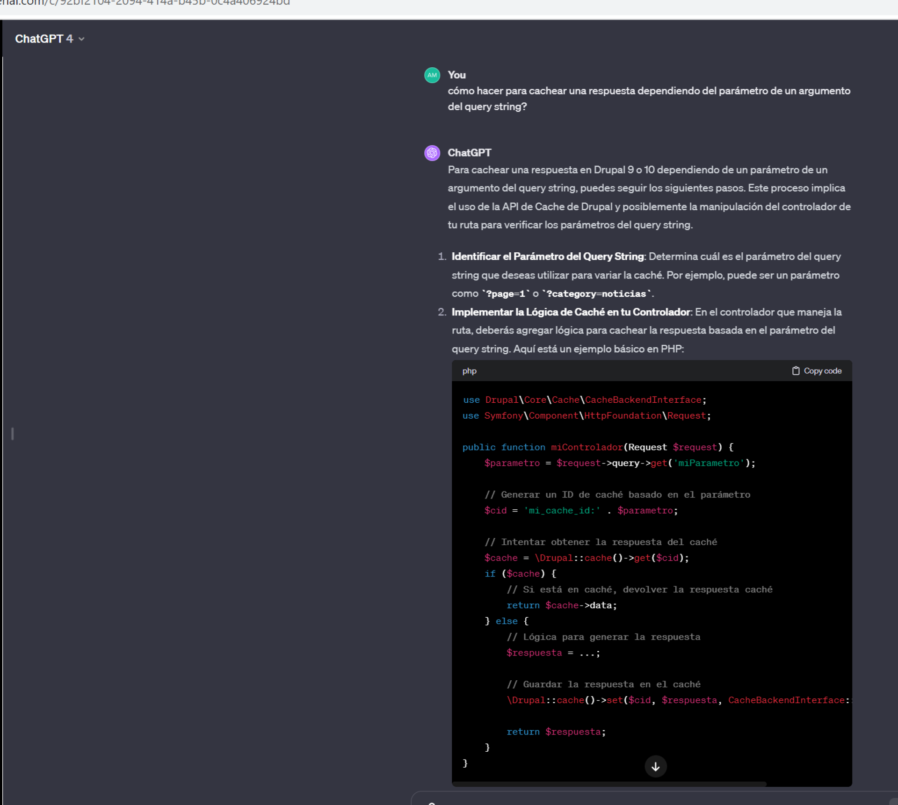Viewport: 898px width, 805px height.
Task: Click comment 'Intentar obtener la respuesta del caché'
Action: tap(601, 542)
